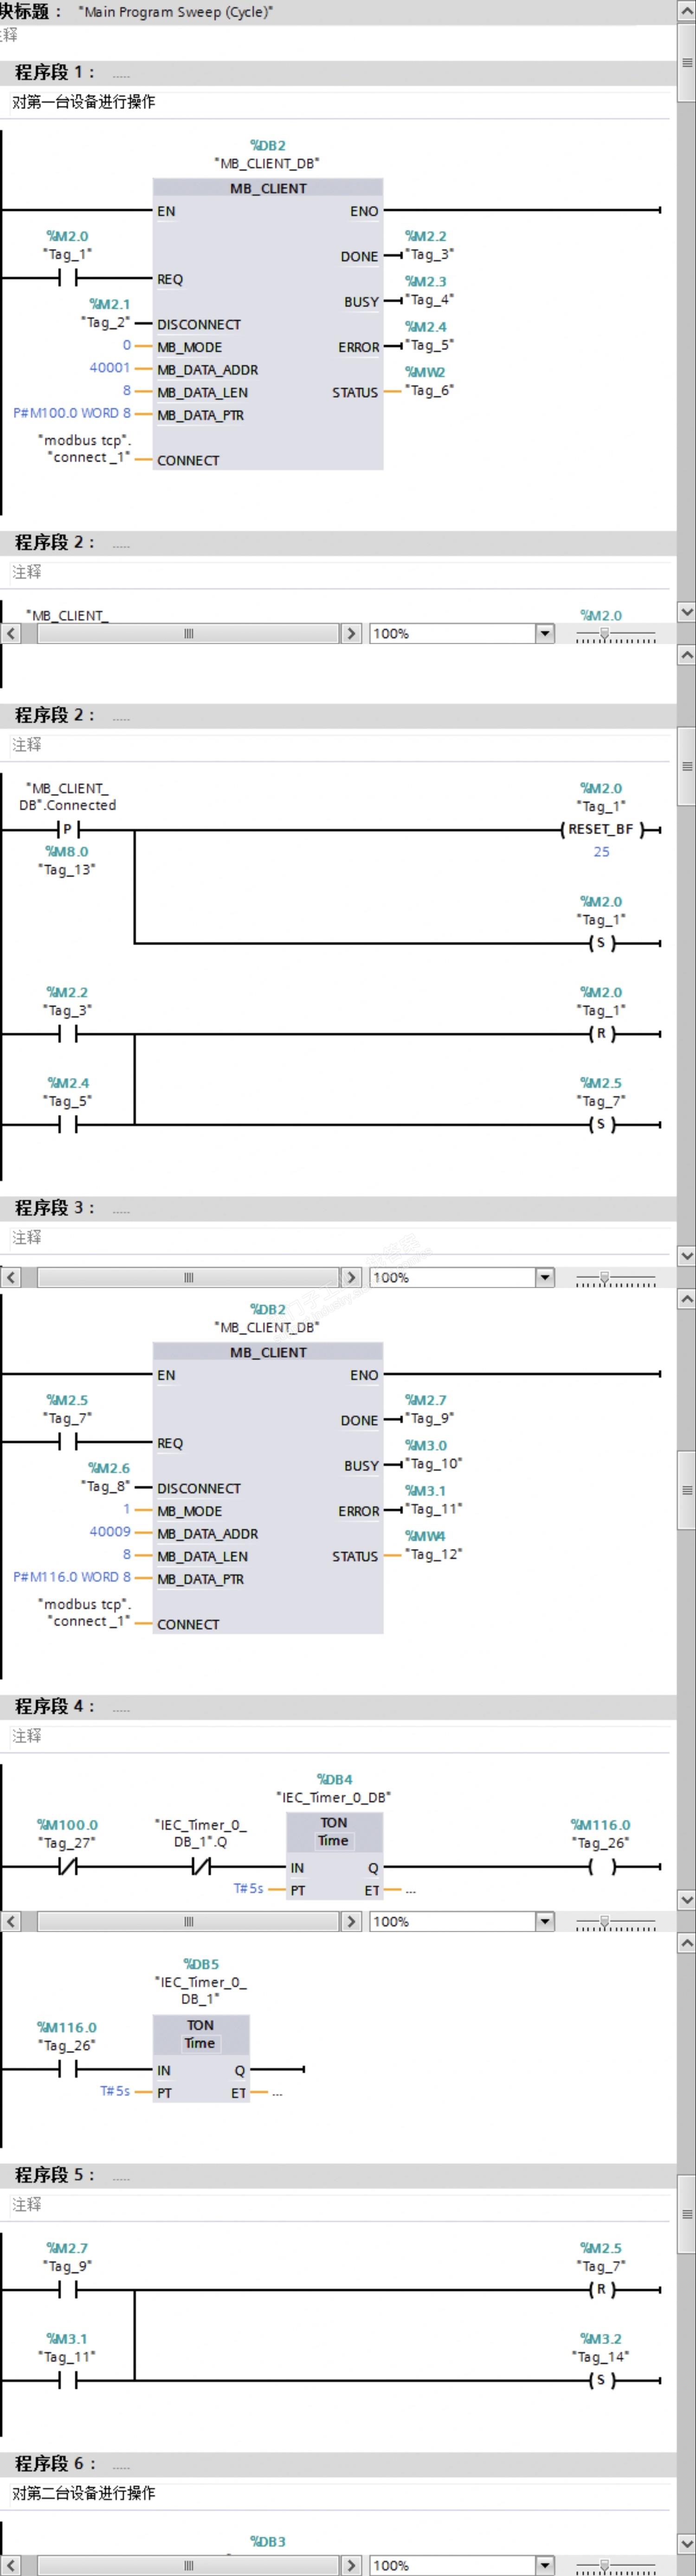This screenshot has height=2576, width=696.
Task: Click the Tag_13 edge memory bit operand
Action: pos(67,870)
